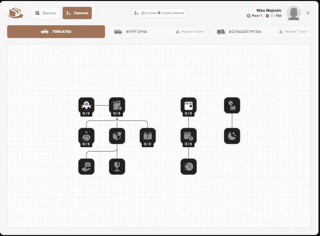320x236 pixels.
Task: Select the broken glass fragile skill node
Action: (117, 167)
